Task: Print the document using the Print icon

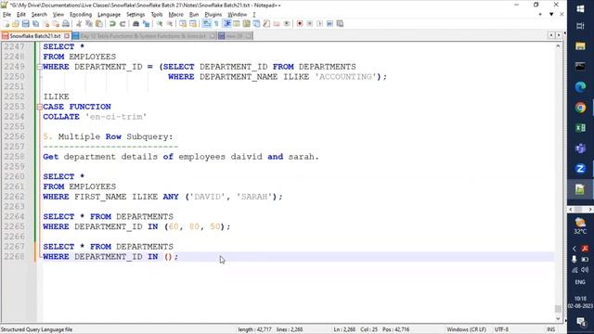Action: point(66,24)
